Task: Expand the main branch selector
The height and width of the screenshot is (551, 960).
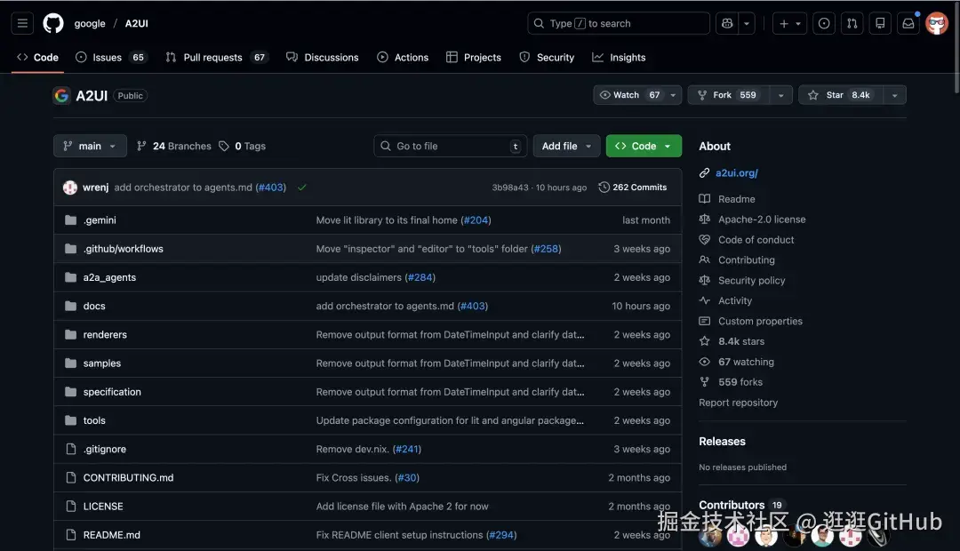Action: tap(90, 146)
